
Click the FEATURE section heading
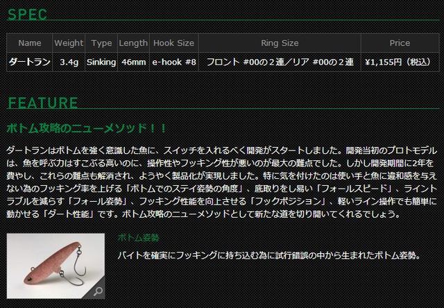click(x=42, y=103)
